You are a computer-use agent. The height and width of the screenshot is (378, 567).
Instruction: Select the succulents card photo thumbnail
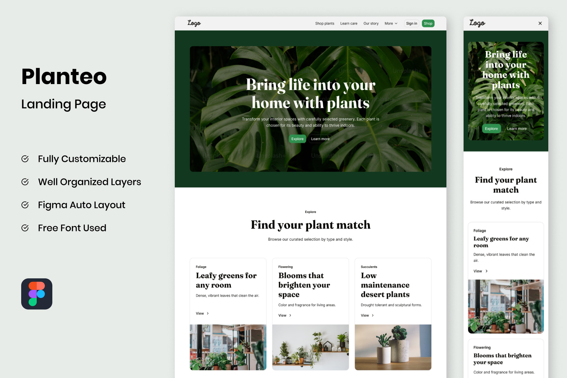pos(393,347)
